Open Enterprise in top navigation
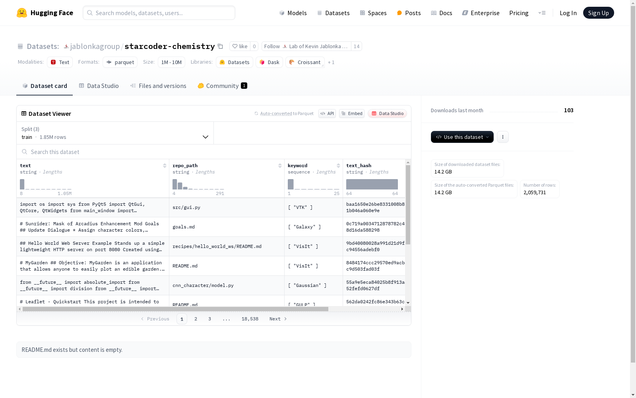 click(x=481, y=13)
